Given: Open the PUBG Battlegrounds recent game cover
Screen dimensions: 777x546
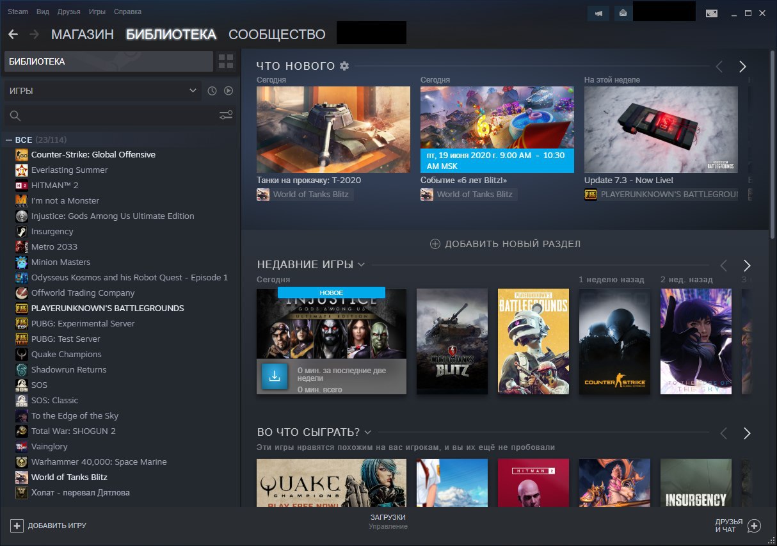Looking at the screenshot, I should tap(533, 341).
